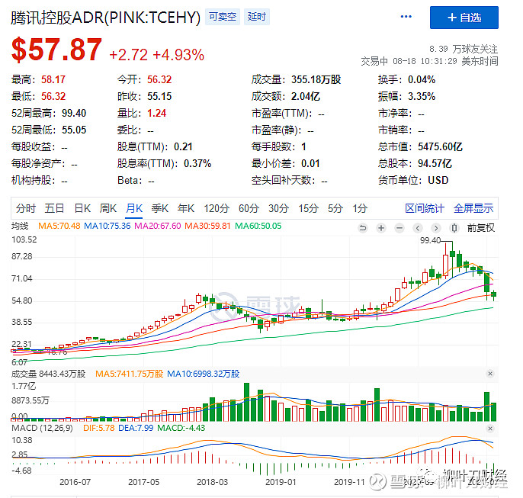Switch to 15分 chart tab
Viewport: 523px width, 498px height.
[308, 208]
